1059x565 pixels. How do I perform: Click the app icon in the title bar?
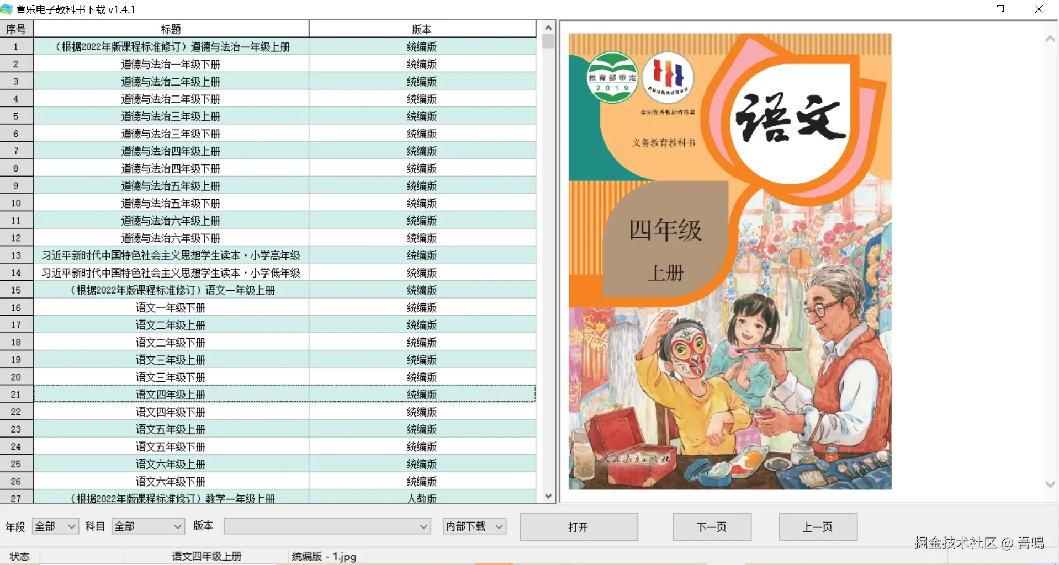coord(7,9)
